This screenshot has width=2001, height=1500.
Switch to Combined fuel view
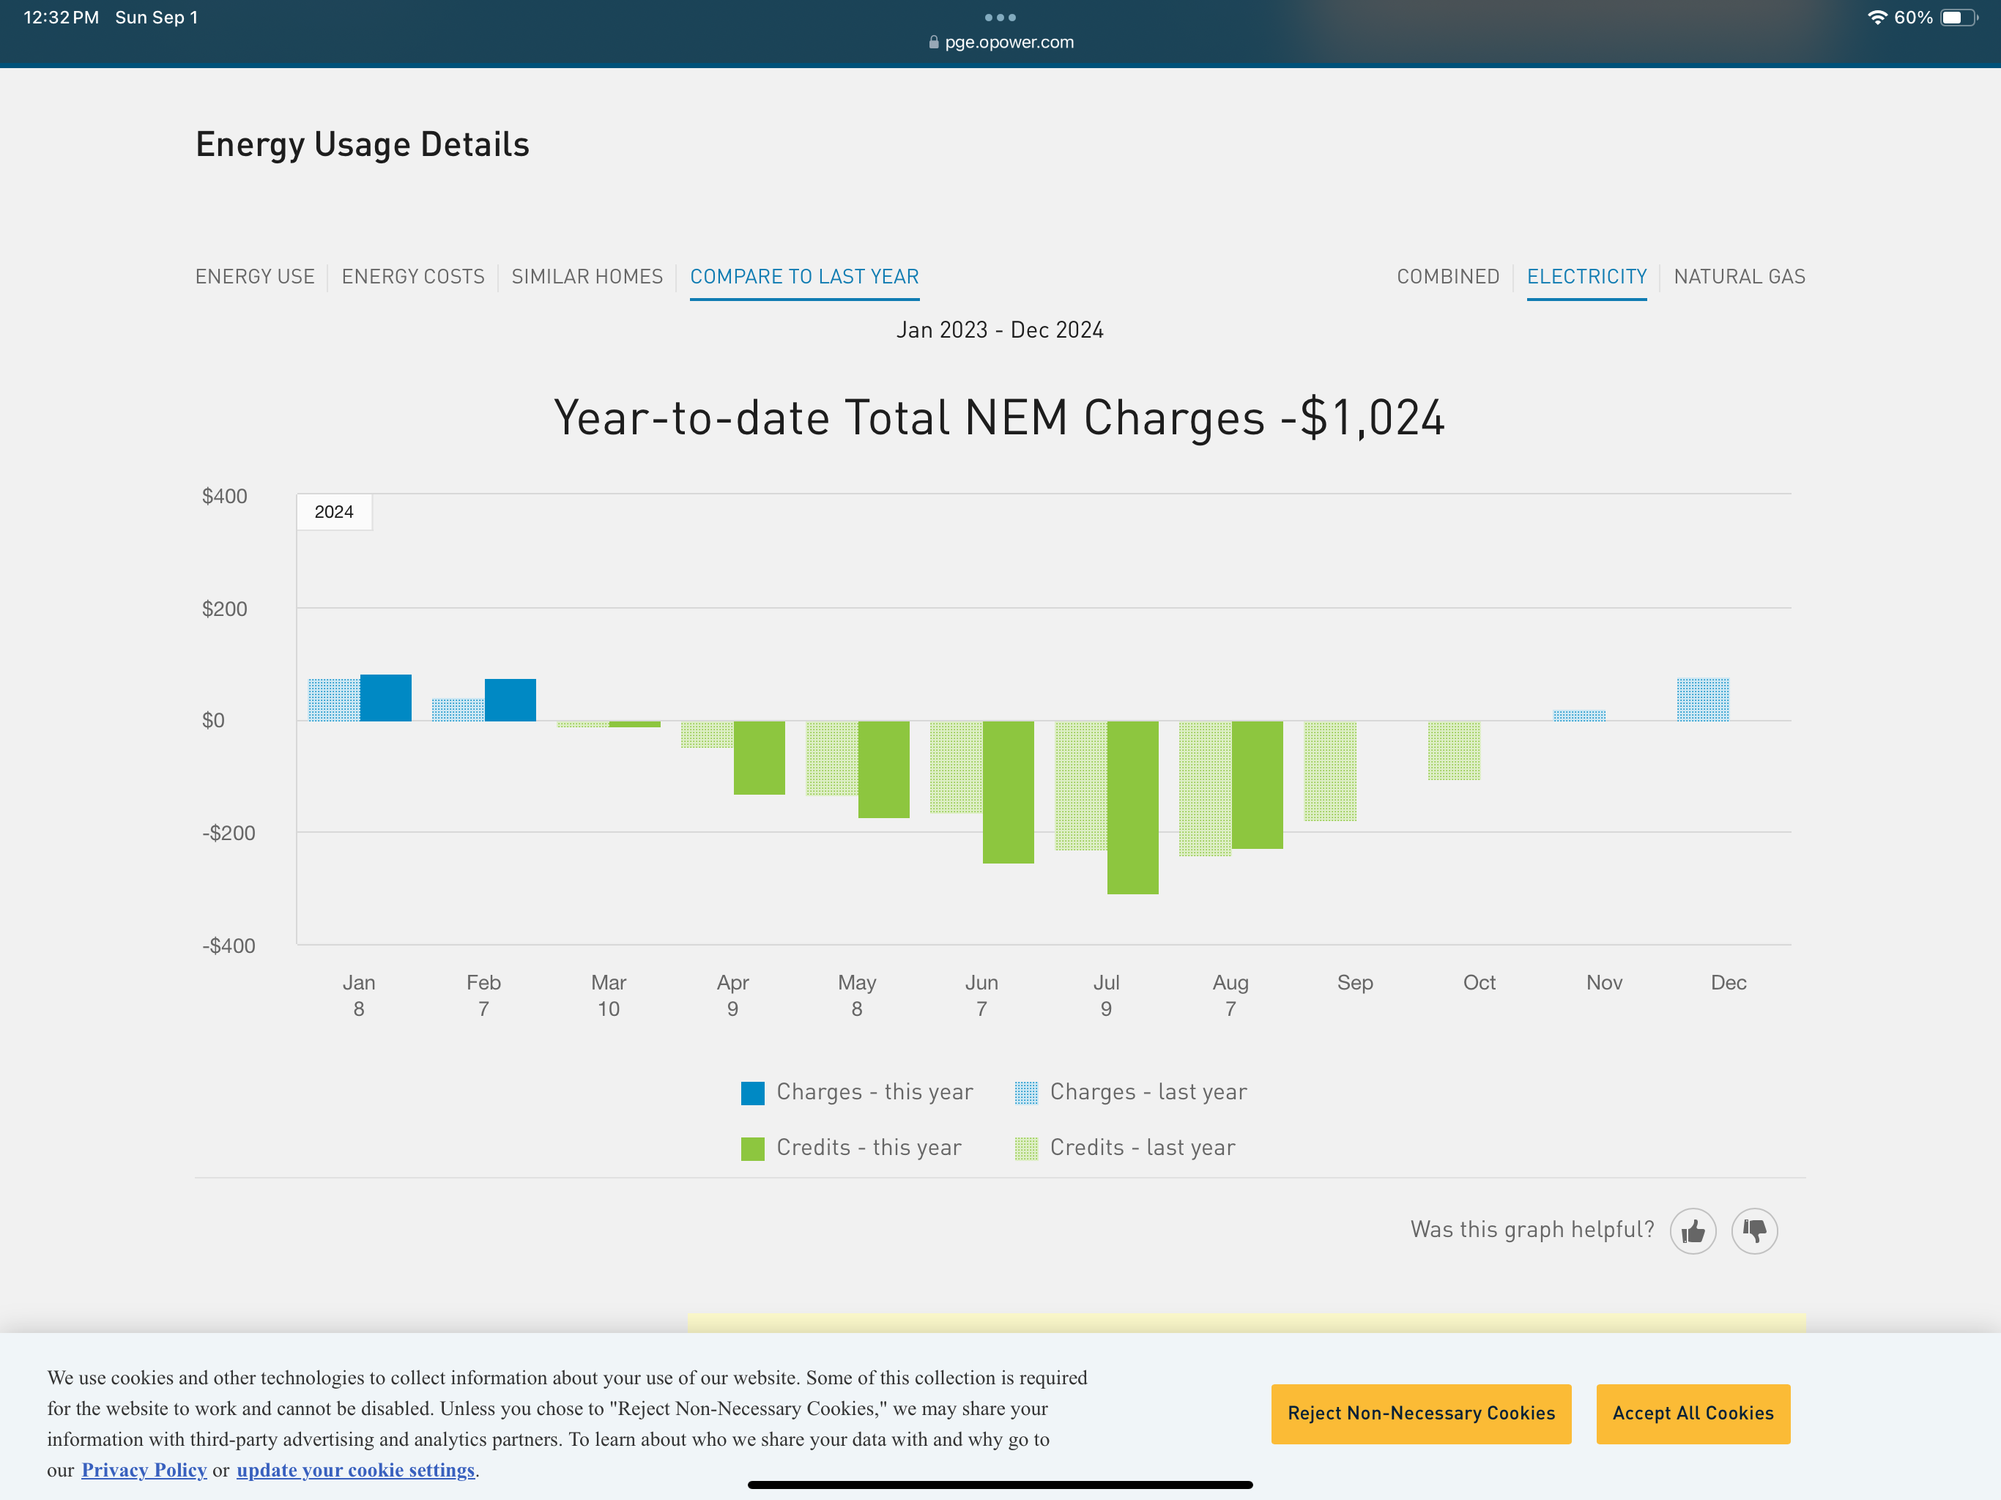(1447, 277)
